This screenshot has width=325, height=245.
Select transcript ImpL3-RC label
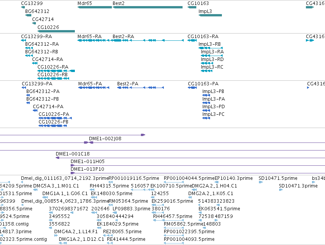tap(212, 67)
